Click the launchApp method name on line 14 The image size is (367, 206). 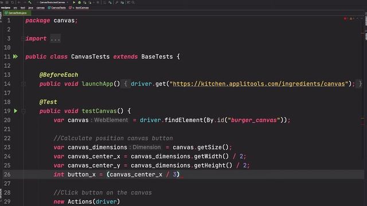point(97,84)
